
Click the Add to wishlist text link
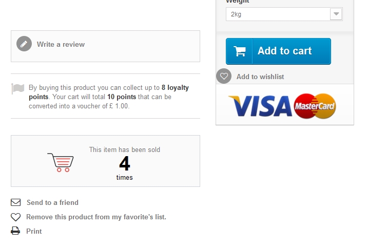(260, 77)
